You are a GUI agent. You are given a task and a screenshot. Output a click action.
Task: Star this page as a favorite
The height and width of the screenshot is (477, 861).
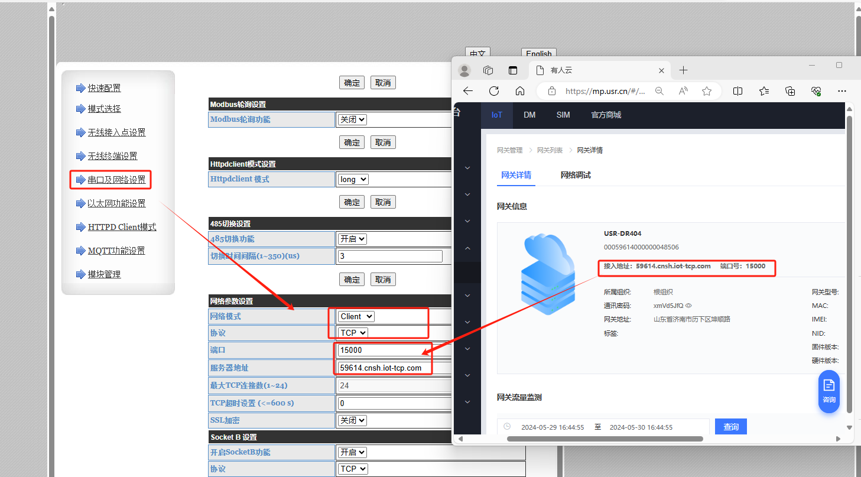point(706,91)
